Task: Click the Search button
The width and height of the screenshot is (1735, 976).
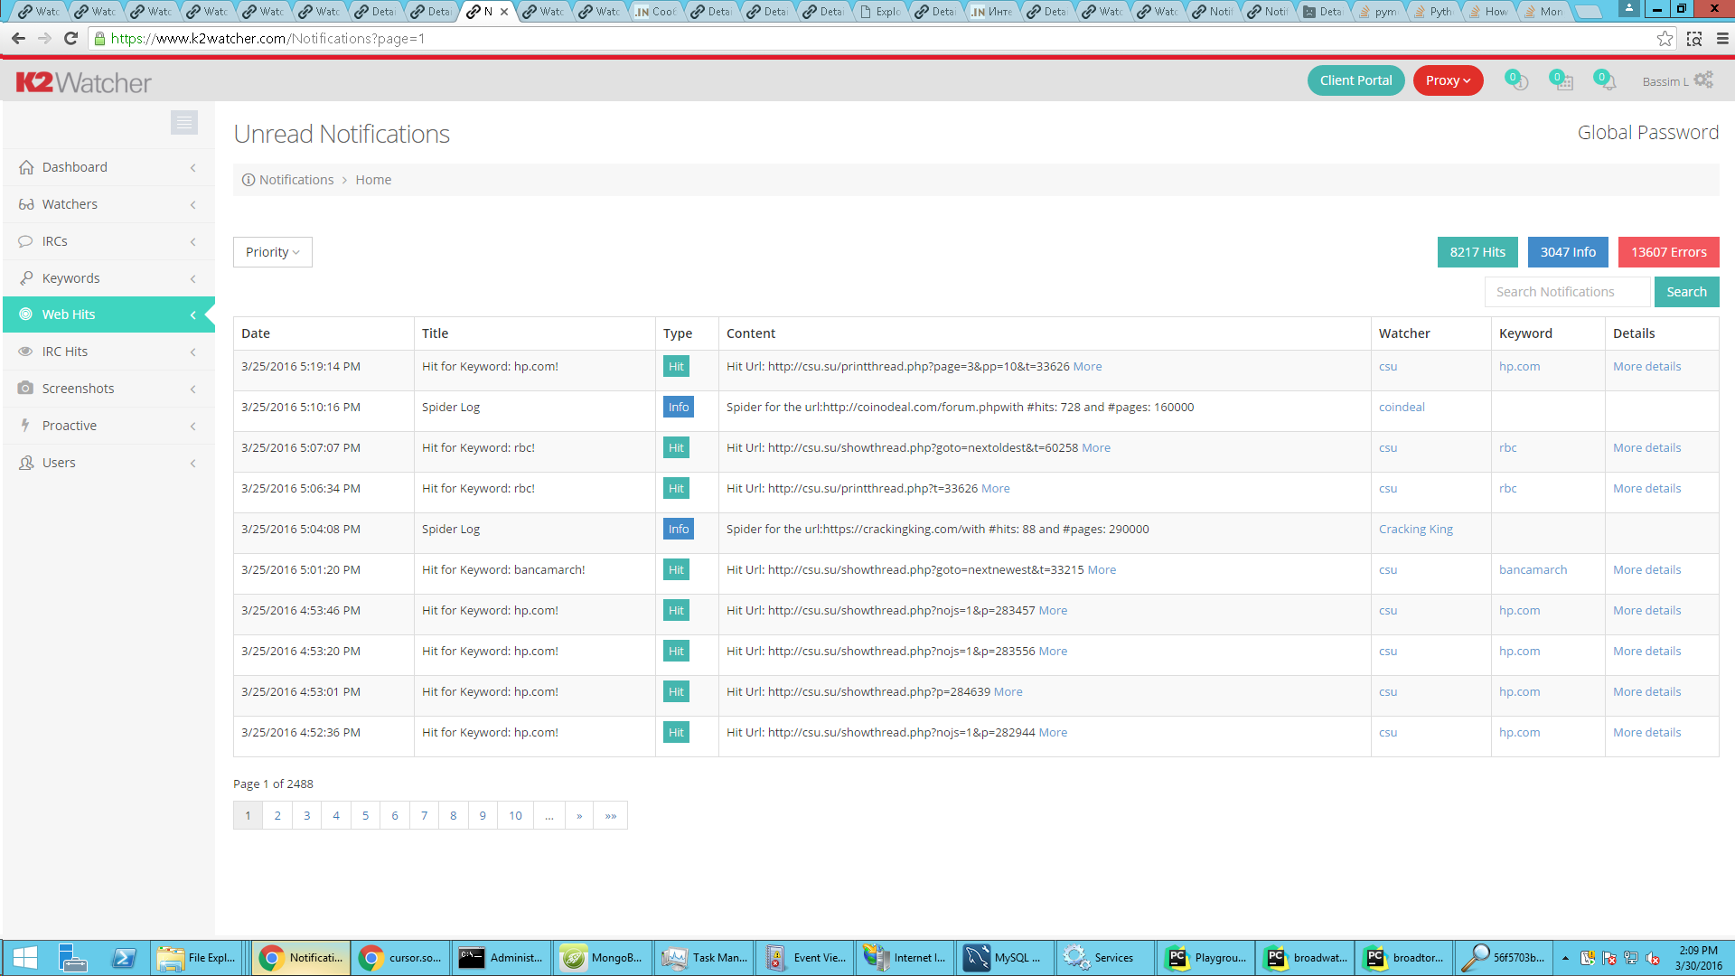Action: [x=1686, y=292]
